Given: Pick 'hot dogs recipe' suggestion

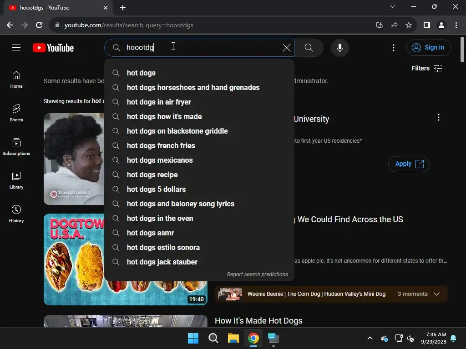Looking at the screenshot, I should 199,175.
